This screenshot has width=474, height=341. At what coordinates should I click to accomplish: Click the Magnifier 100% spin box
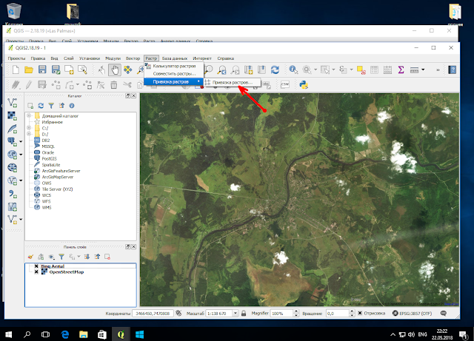pyautogui.click(x=284, y=313)
